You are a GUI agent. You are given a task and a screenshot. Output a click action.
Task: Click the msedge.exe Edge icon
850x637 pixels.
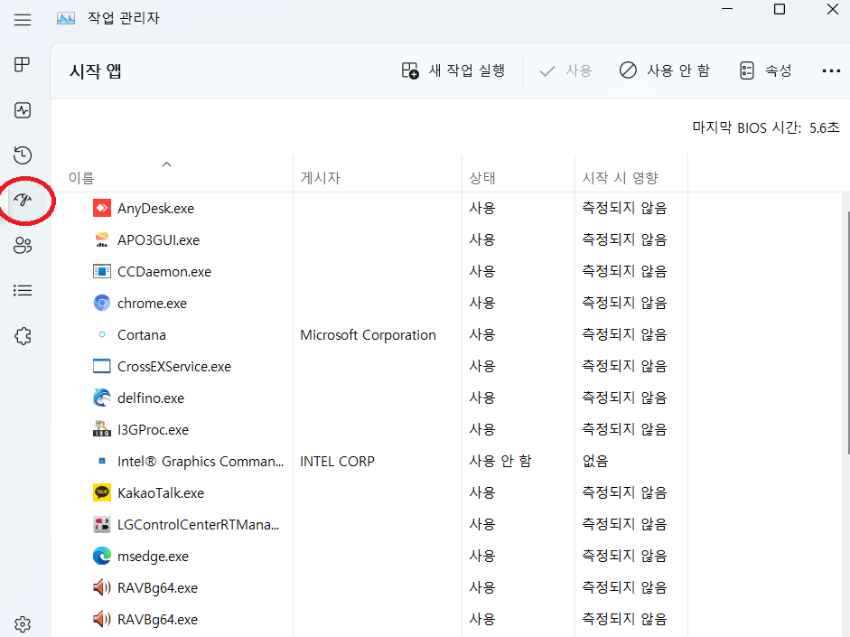pyautogui.click(x=102, y=556)
